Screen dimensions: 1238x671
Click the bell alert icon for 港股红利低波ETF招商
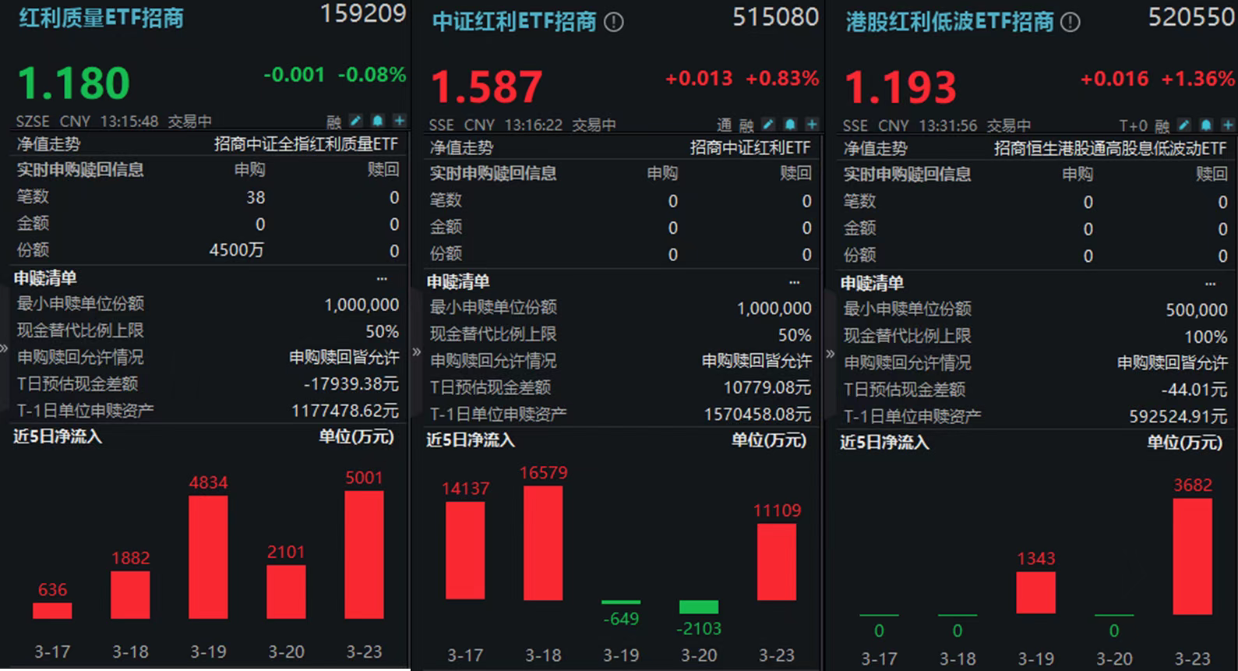click(1206, 125)
